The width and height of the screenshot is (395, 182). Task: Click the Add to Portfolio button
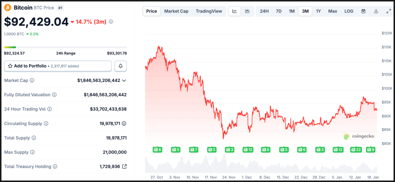pos(58,66)
